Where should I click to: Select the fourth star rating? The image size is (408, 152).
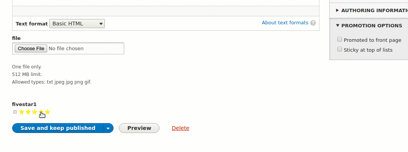pyautogui.click(x=41, y=112)
